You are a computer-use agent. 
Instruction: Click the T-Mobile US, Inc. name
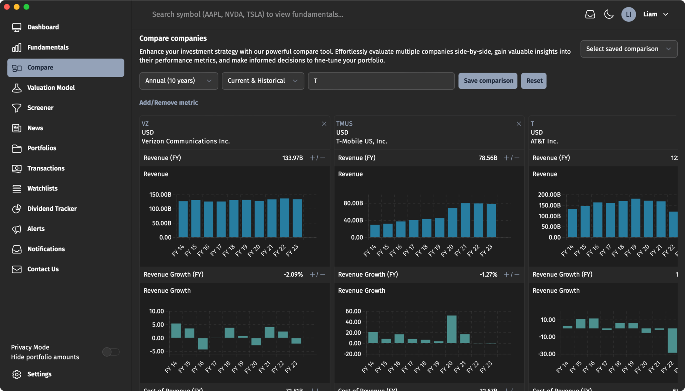[x=362, y=141]
